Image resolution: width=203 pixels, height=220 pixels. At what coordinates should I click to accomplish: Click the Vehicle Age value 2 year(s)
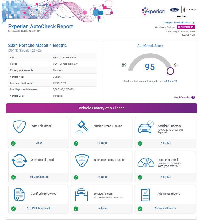click(x=58, y=77)
